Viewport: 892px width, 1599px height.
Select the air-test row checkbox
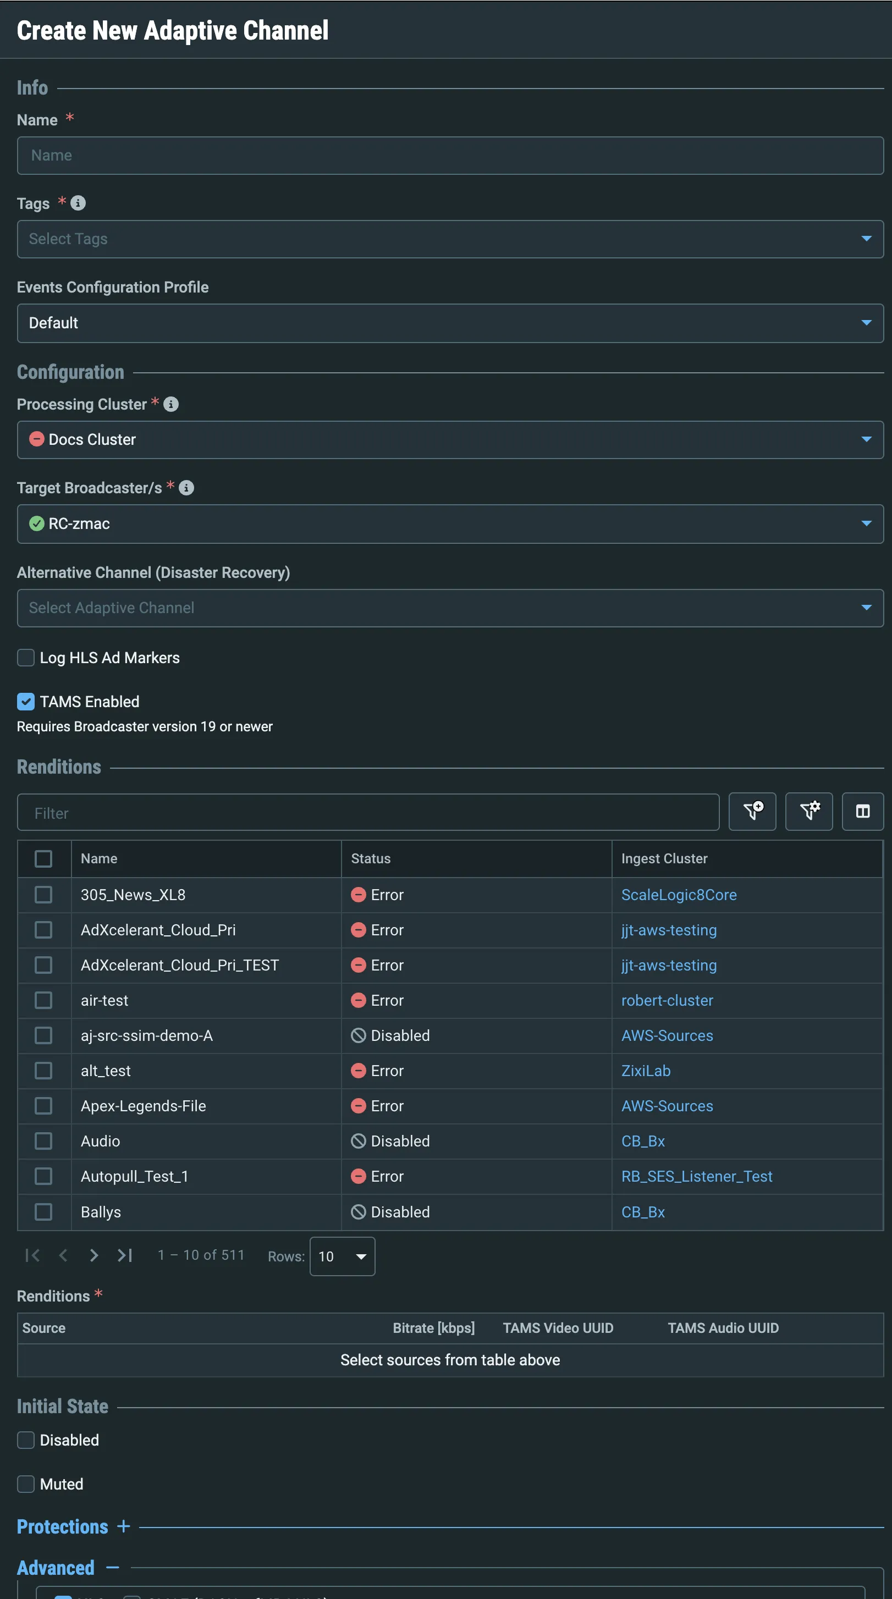(x=43, y=1000)
